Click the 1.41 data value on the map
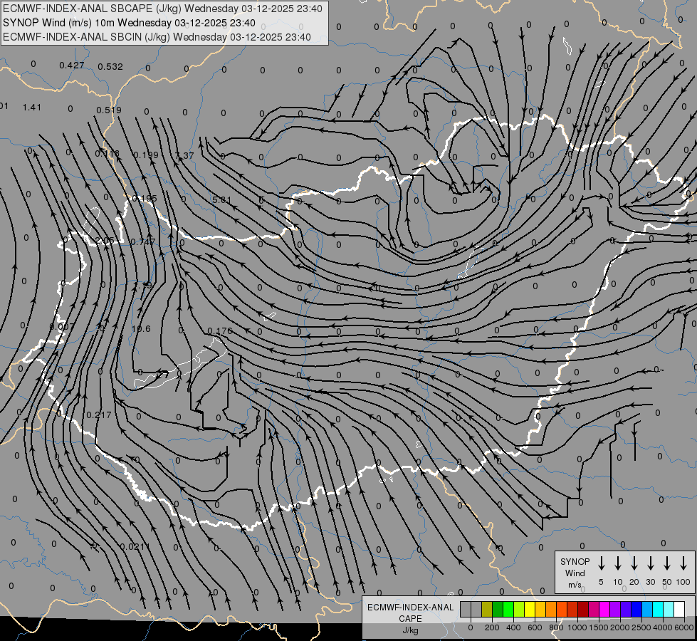Image resolution: width=697 pixels, height=641 pixels. pos(31,108)
